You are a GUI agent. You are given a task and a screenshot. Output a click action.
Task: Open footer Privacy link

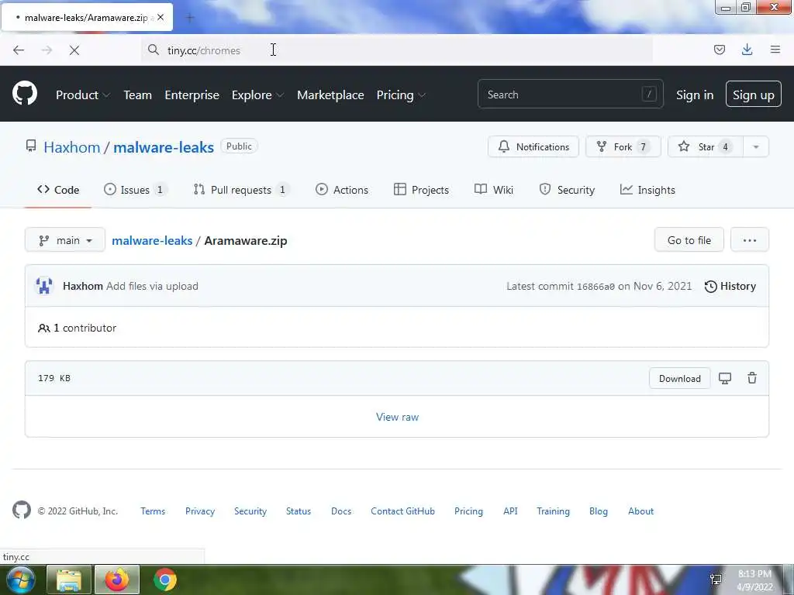click(200, 511)
